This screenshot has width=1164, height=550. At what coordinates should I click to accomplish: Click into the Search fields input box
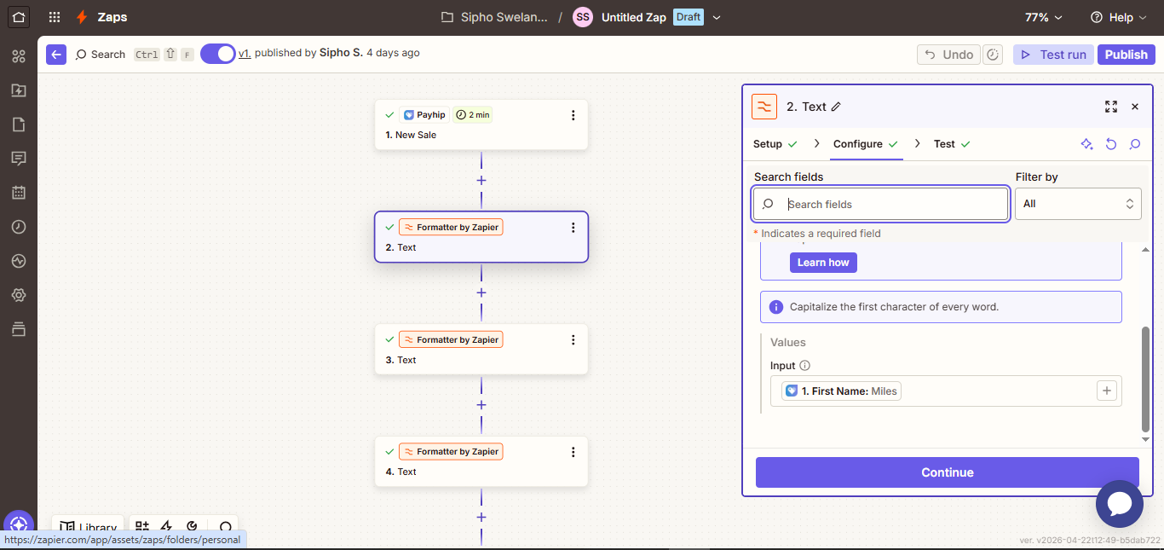click(x=882, y=205)
